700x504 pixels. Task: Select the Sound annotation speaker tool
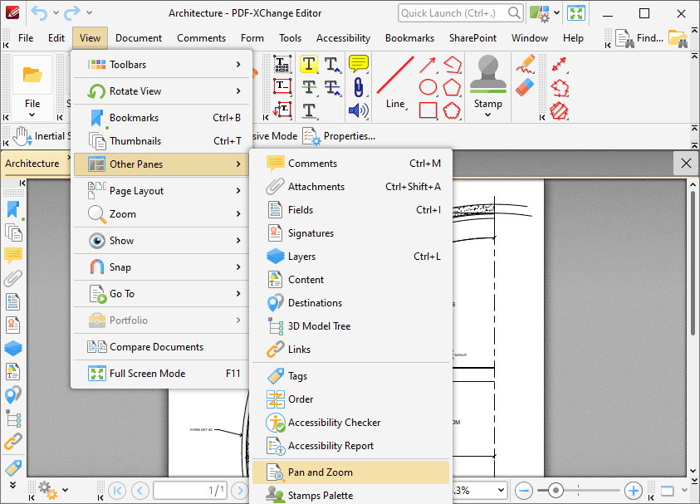click(359, 110)
